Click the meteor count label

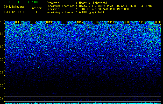coord(37,8)
